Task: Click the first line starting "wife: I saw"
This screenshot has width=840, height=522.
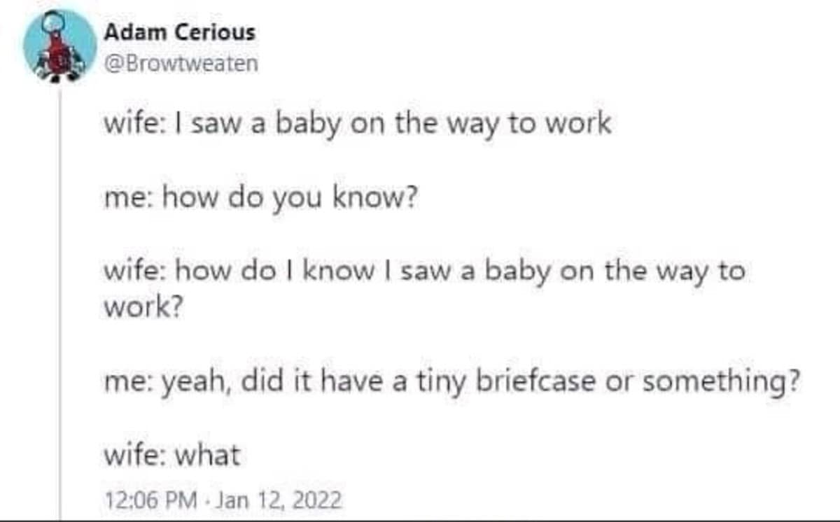Action: click(357, 124)
